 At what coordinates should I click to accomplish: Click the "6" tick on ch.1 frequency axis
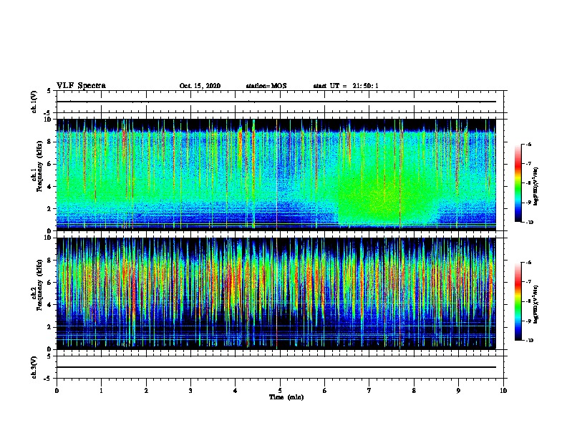[x=50, y=164]
